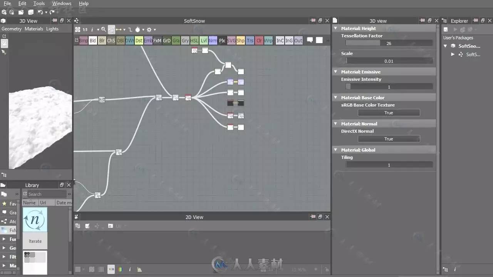The height and width of the screenshot is (277, 493).
Task: Toggle DirectX Normal True button
Action: pos(389,139)
